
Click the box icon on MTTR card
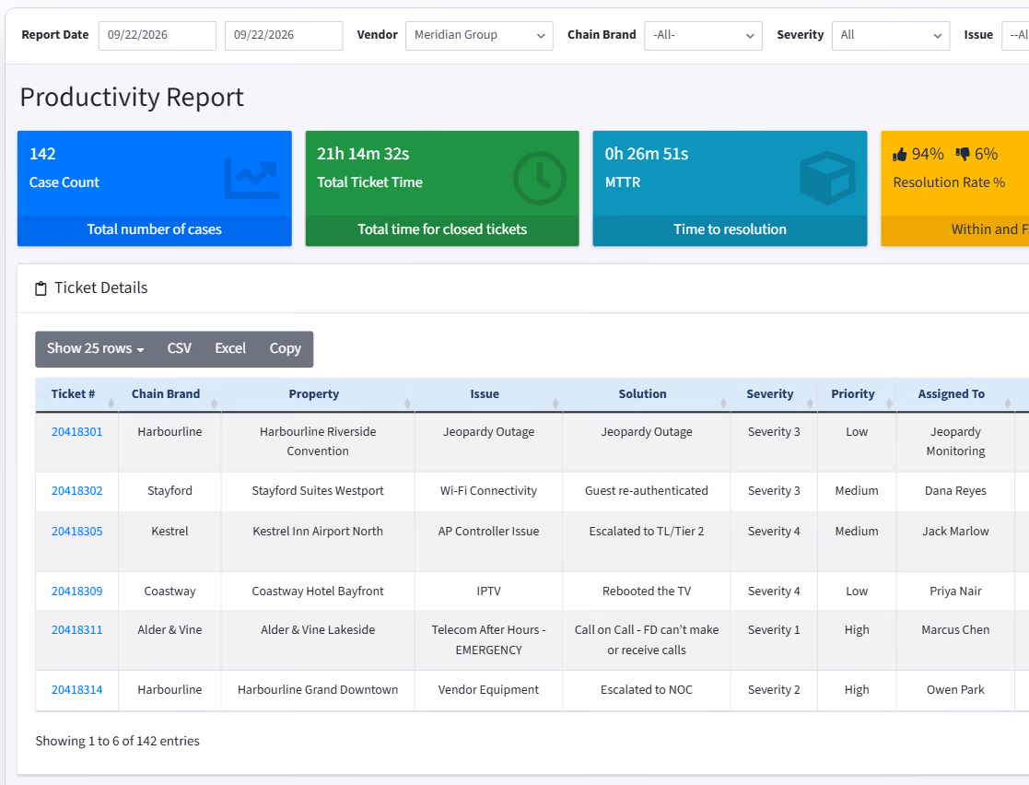coord(827,178)
